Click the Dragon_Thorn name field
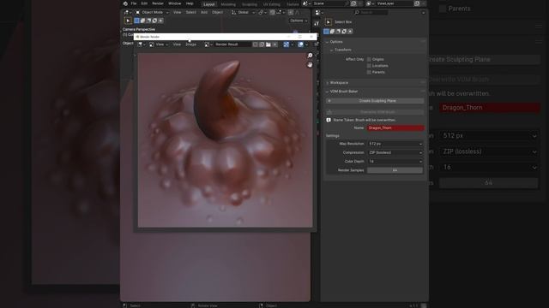 [x=395, y=128]
